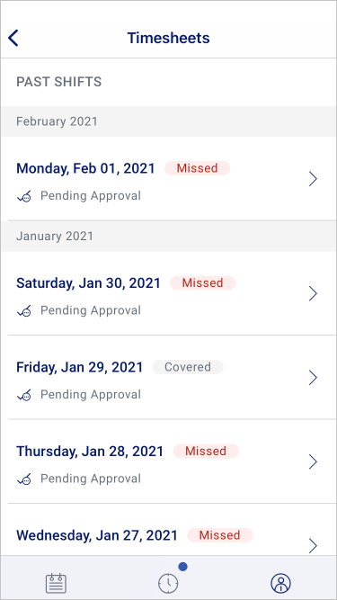Screen dimensions: 337x600
Task: Open Friday, Jan 29, 2021 shift
Action: click(169, 378)
